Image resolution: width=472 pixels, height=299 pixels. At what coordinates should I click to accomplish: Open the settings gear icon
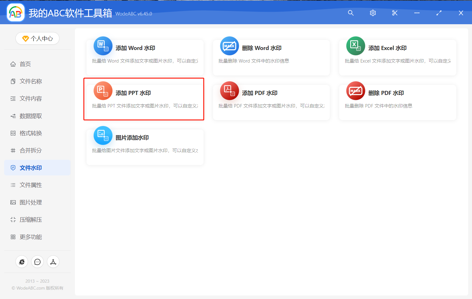click(x=373, y=13)
